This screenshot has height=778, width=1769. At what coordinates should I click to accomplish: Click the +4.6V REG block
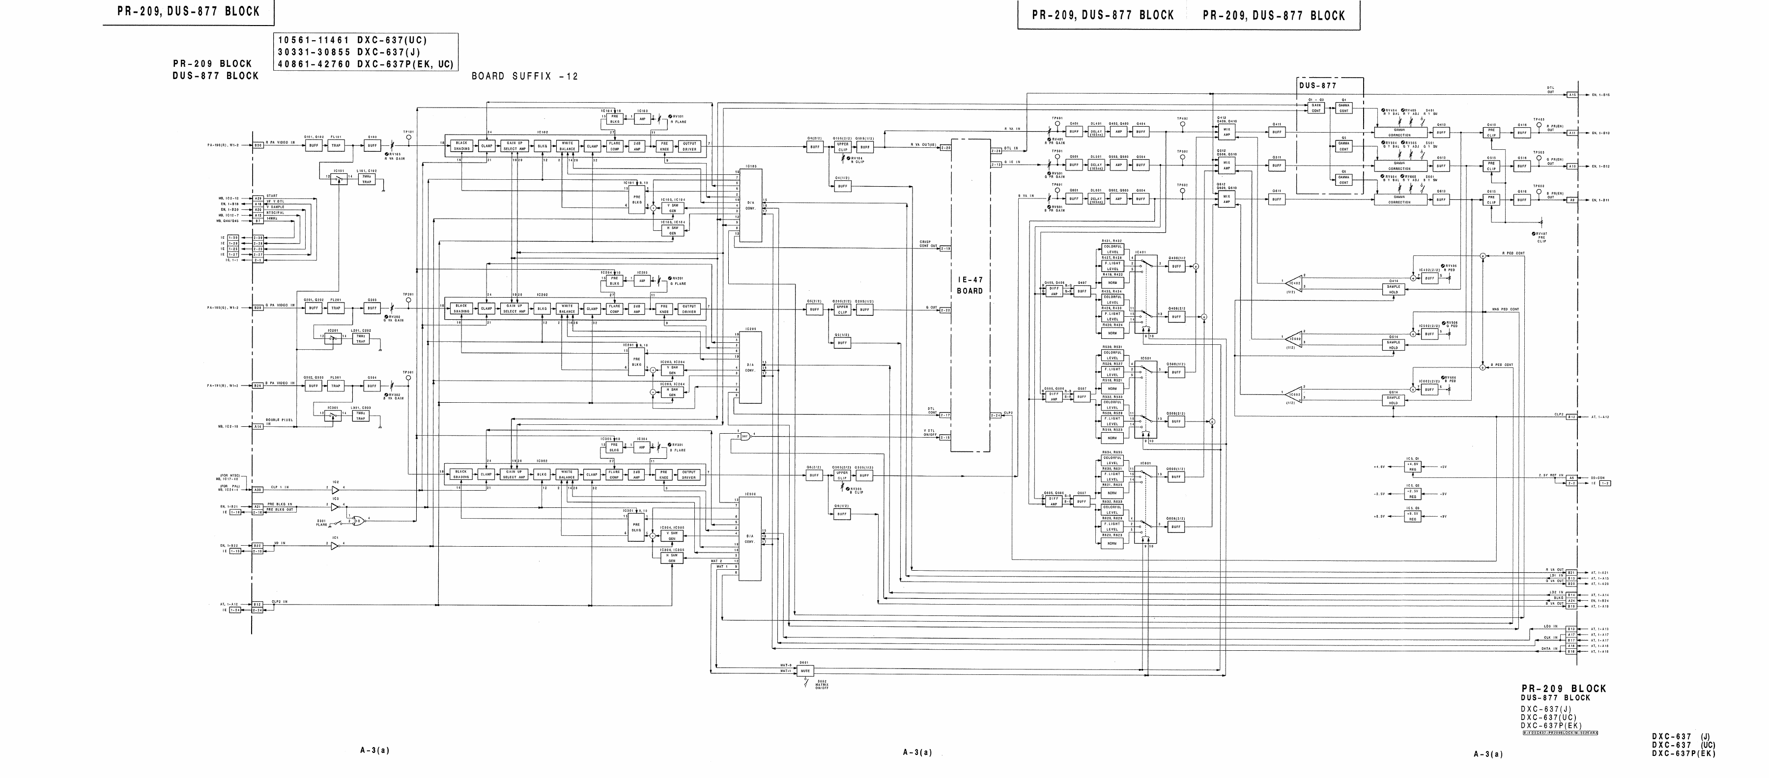click(x=1413, y=467)
